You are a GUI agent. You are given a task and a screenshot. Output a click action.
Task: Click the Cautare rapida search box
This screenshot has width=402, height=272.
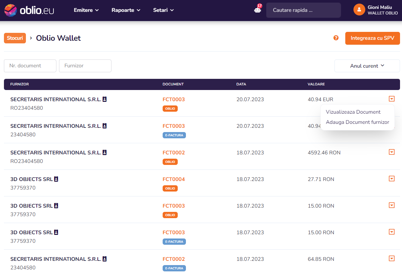[x=304, y=10]
